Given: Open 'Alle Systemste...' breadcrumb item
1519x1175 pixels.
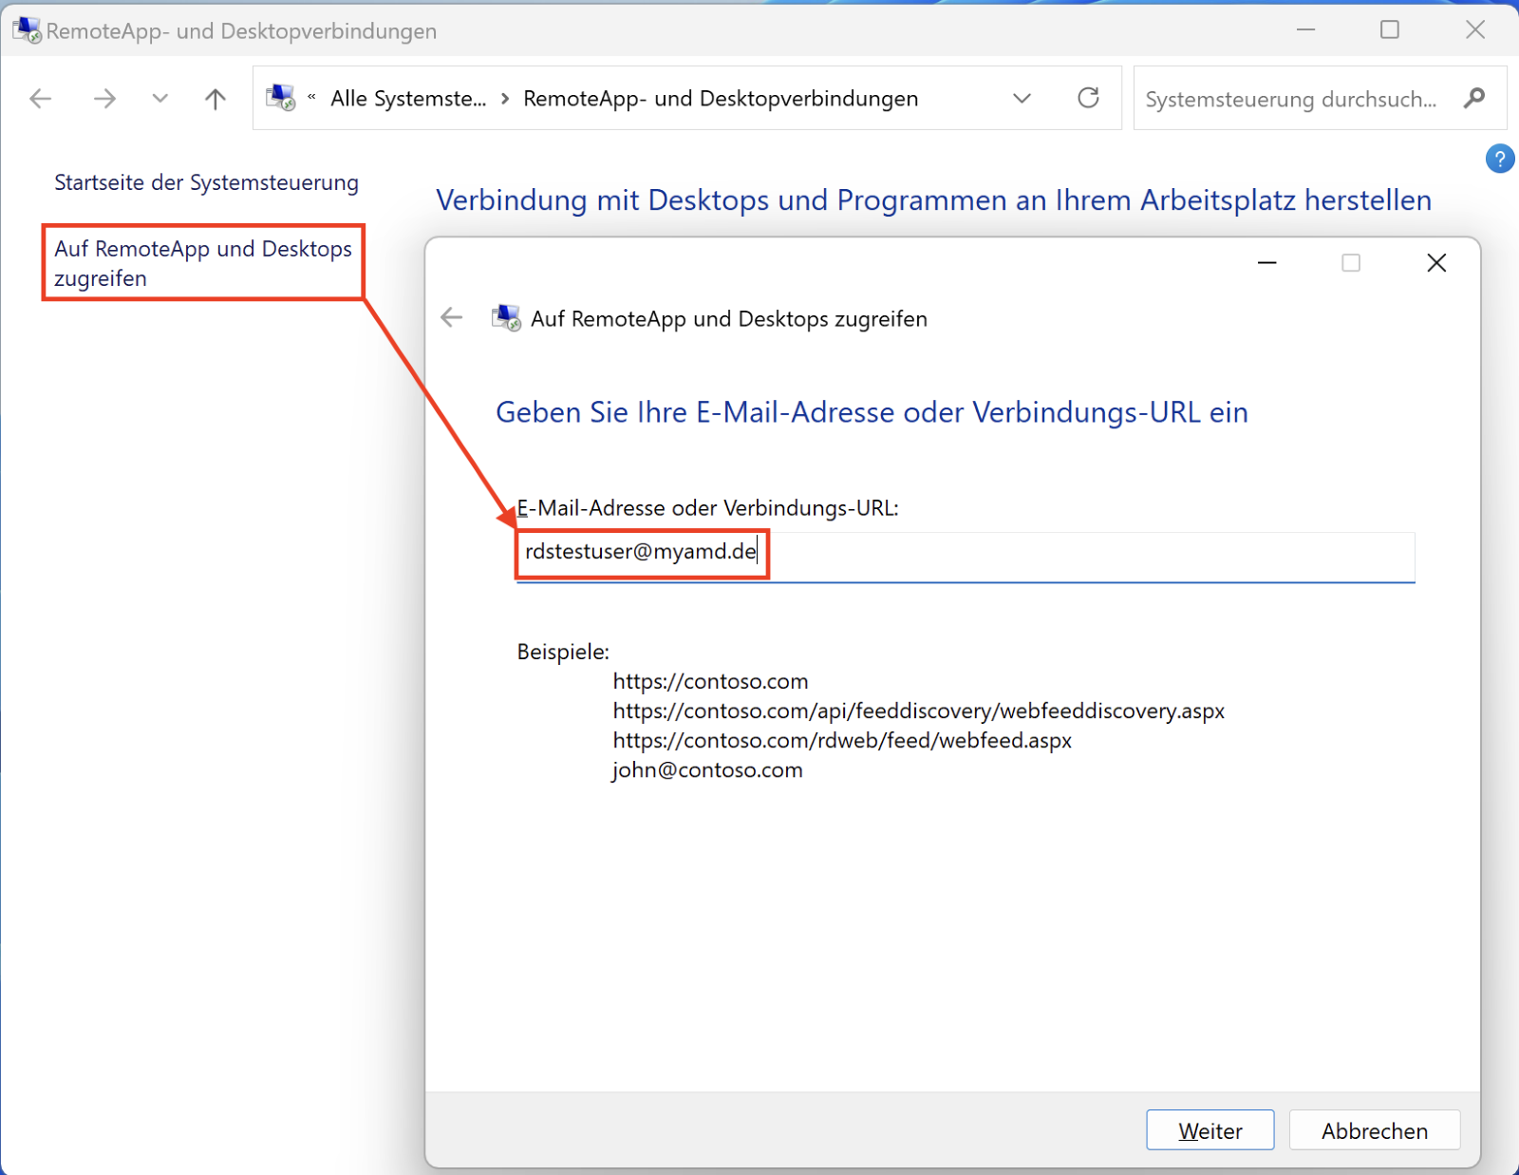Looking at the screenshot, I should [407, 99].
